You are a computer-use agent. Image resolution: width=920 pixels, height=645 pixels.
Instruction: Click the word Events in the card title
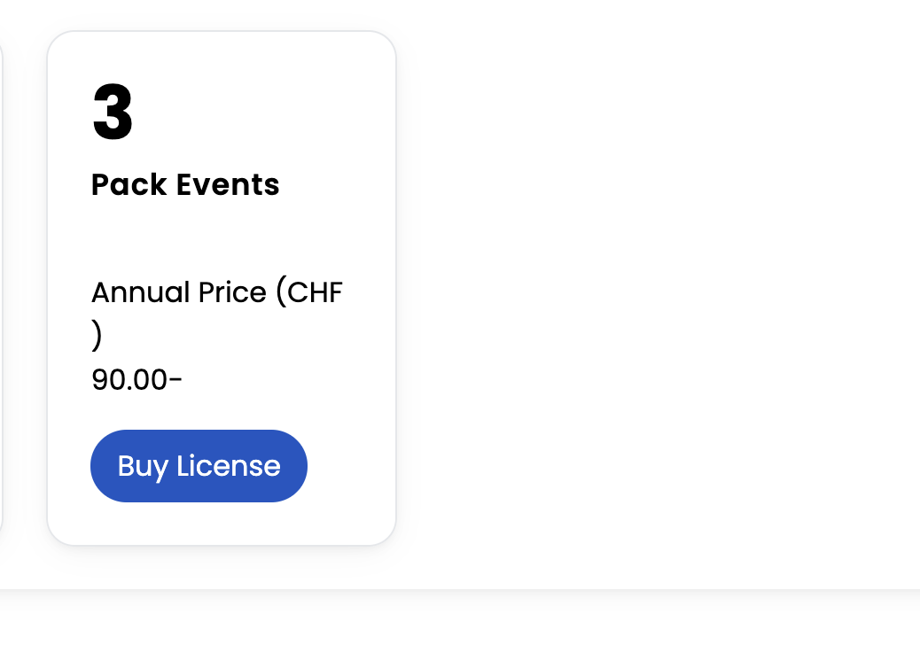tap(228, 184)
